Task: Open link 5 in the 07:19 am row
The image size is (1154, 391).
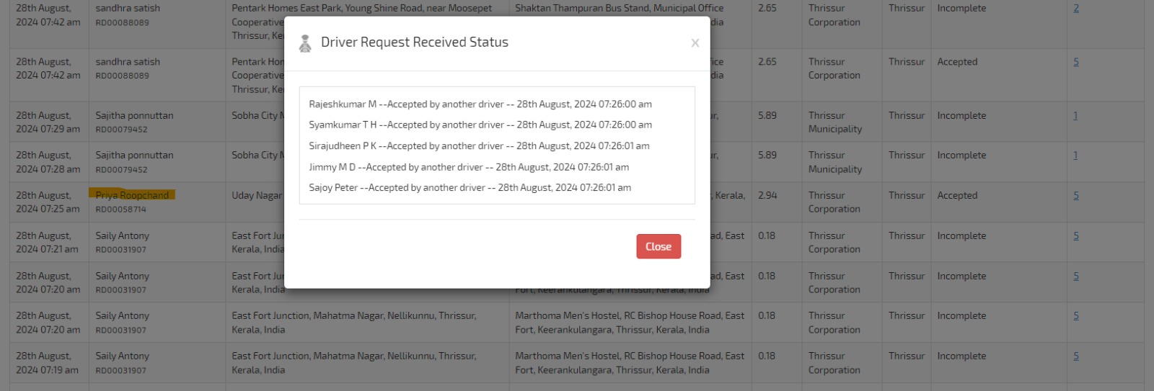Action: (1076, 356)
